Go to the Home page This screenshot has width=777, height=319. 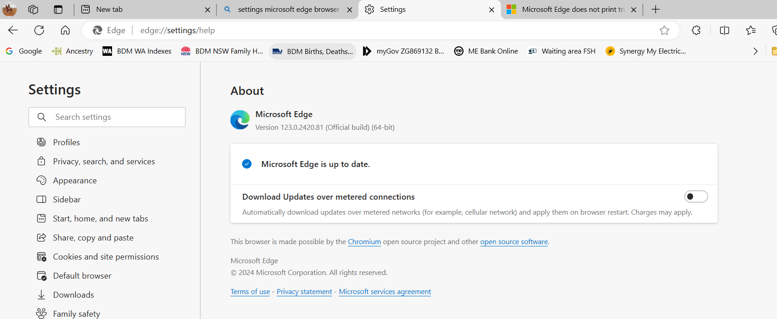(x=65, y=30)
